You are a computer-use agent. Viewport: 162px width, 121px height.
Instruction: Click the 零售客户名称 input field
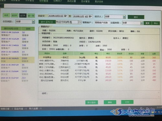coord(102,23)
